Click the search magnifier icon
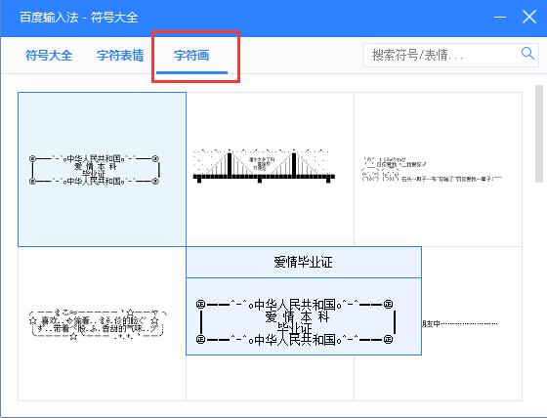547x418 pixels. [x=527, y=54]
